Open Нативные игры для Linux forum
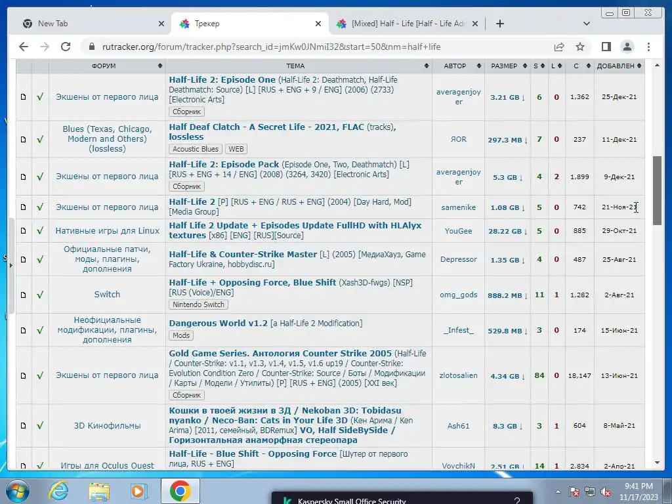The height and width of the screenshot is (504, 672). point(107,231)
